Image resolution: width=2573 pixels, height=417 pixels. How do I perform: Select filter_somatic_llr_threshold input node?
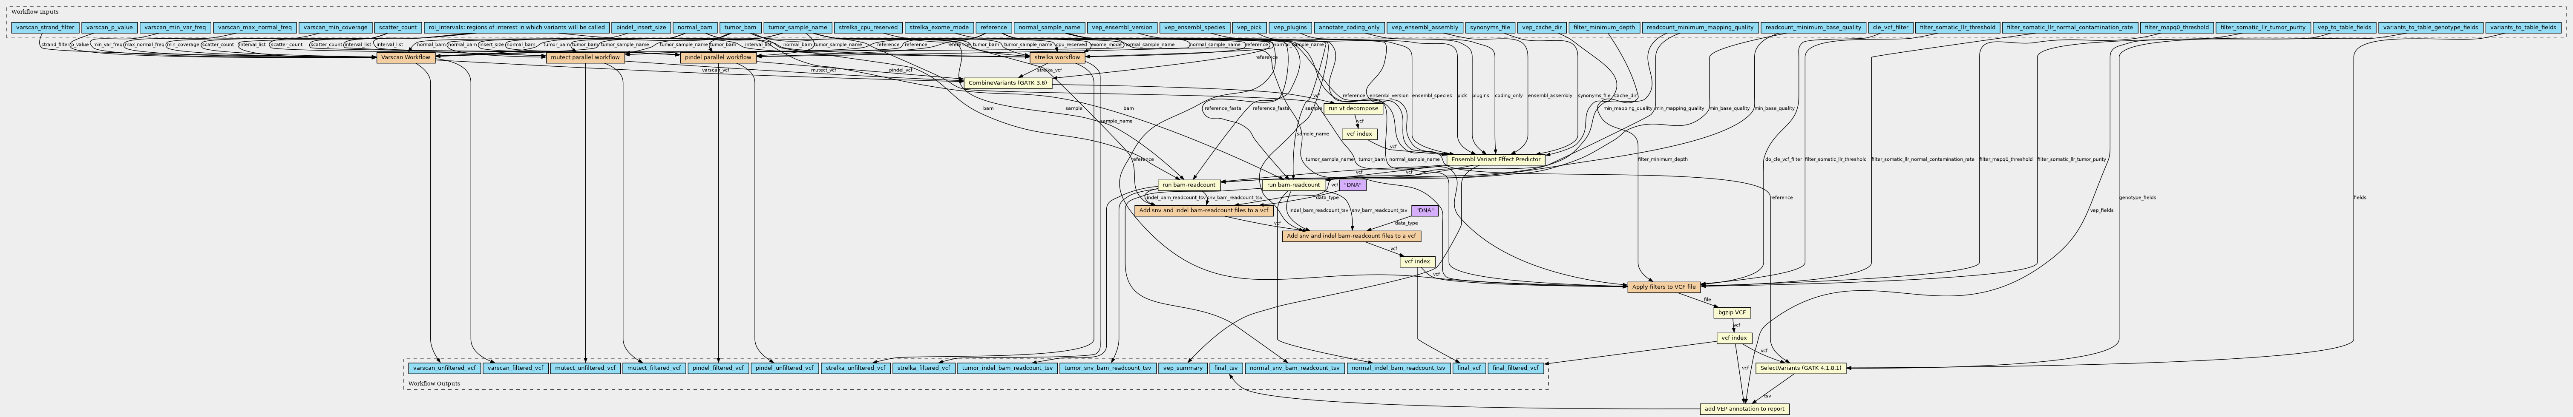(1958, 28)
